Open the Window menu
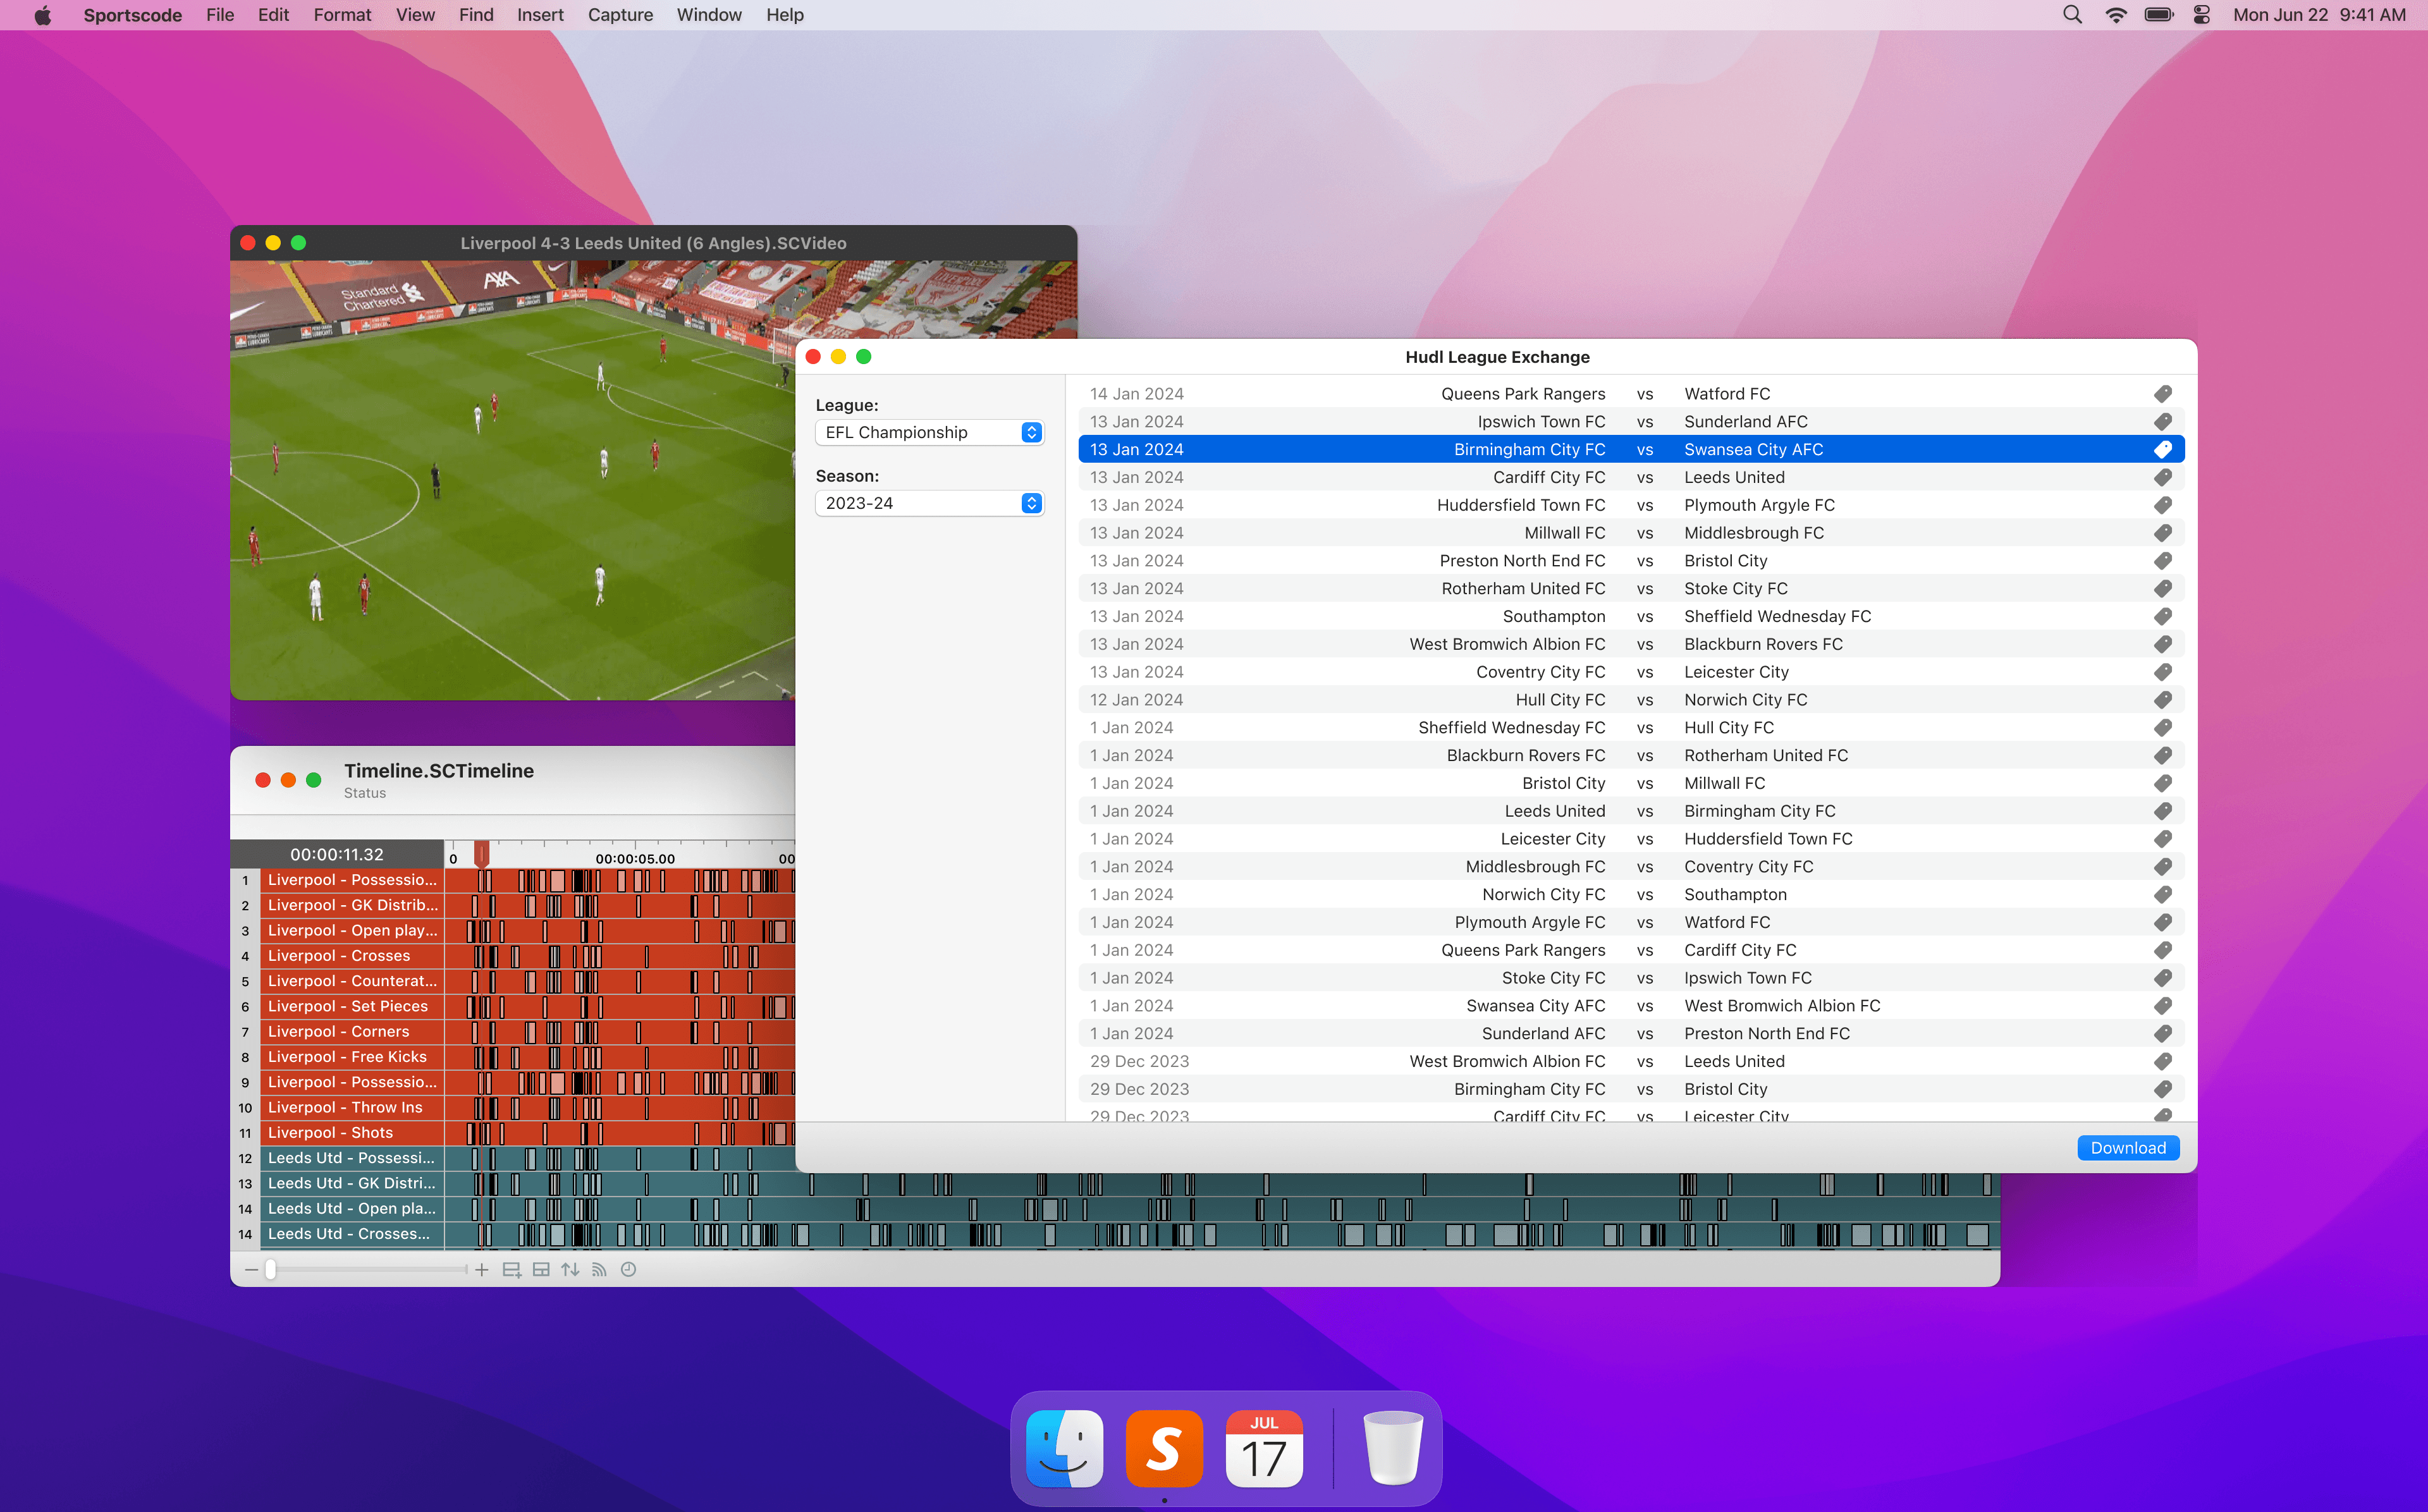 tap(709, 15)
